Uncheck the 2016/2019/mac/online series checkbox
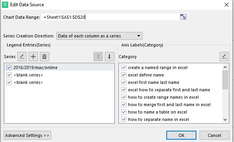The width and height of the screenshot is (234, 142). [9, 67]
